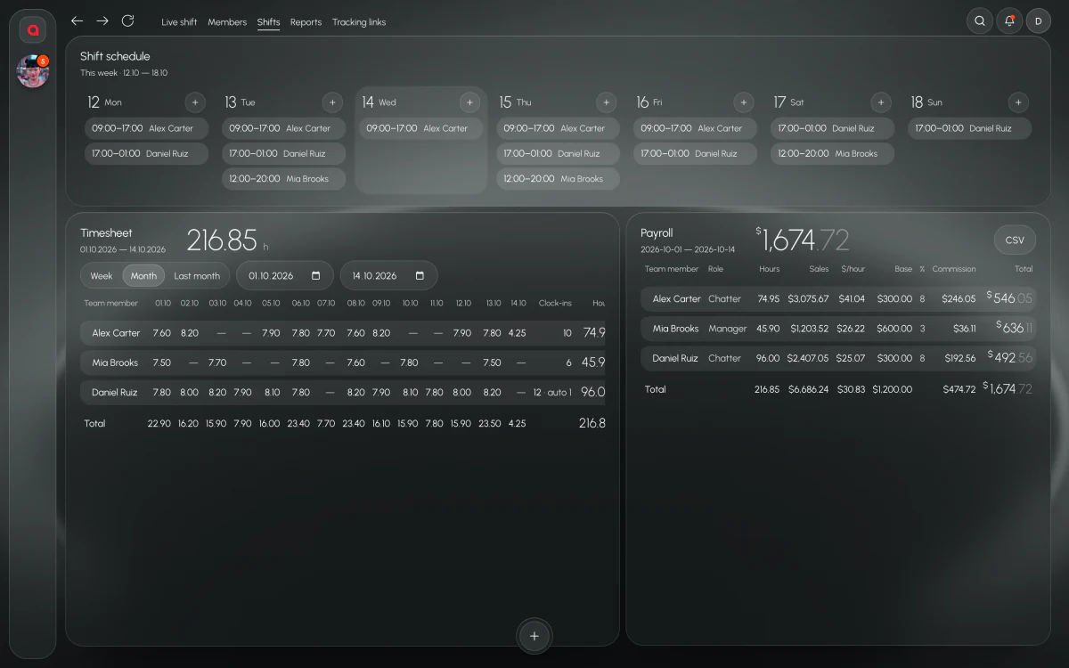Switch to Live shift tab
Image resolution: width=1069 pixels, height=668 pixels.
coord(179,22)
